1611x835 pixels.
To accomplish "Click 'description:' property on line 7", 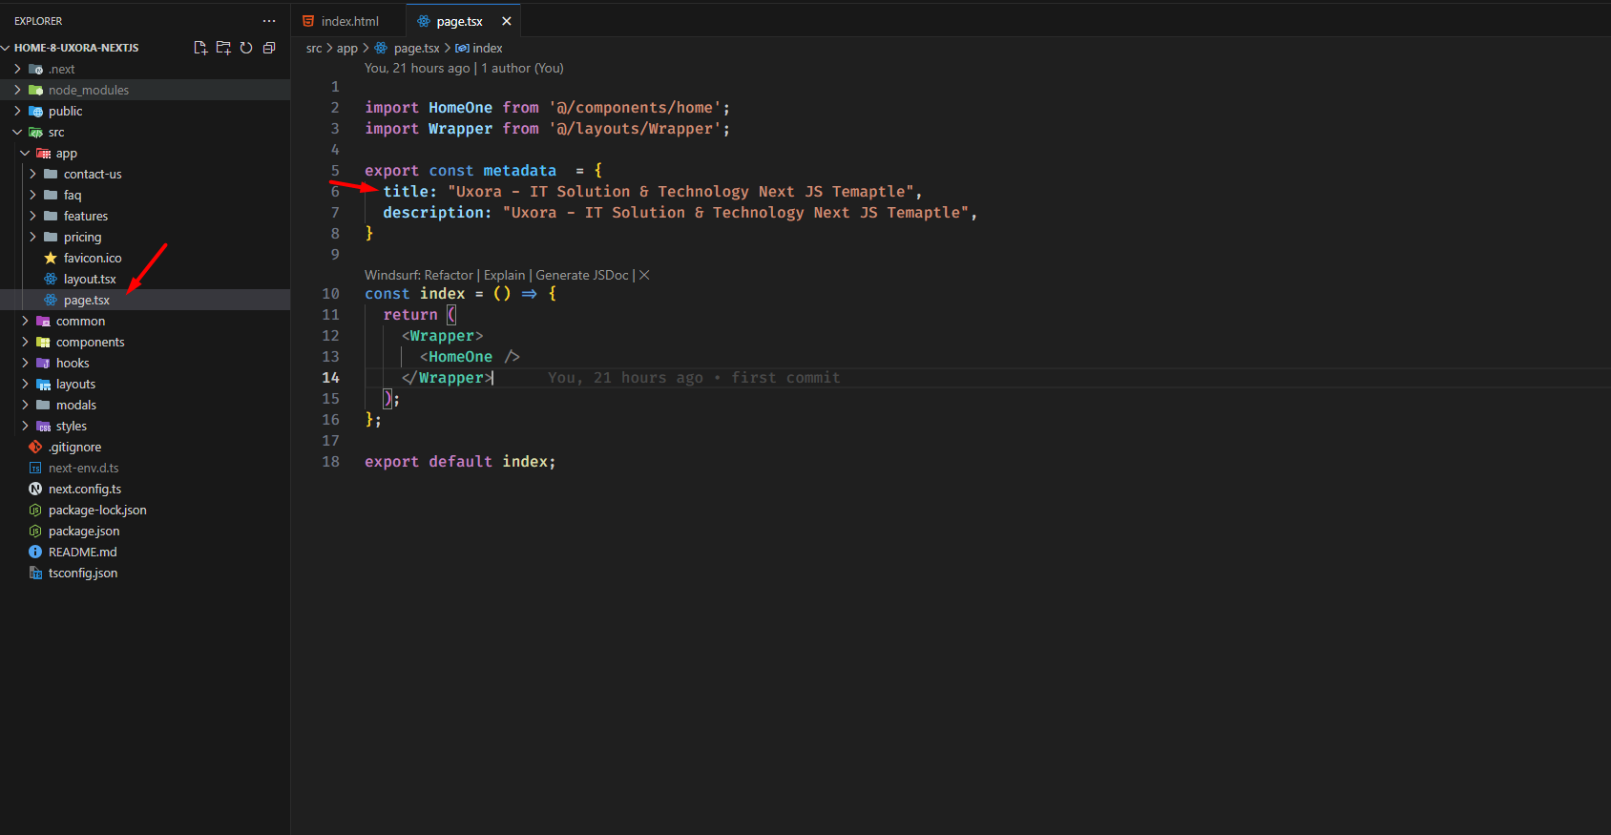I will (437, 213).
